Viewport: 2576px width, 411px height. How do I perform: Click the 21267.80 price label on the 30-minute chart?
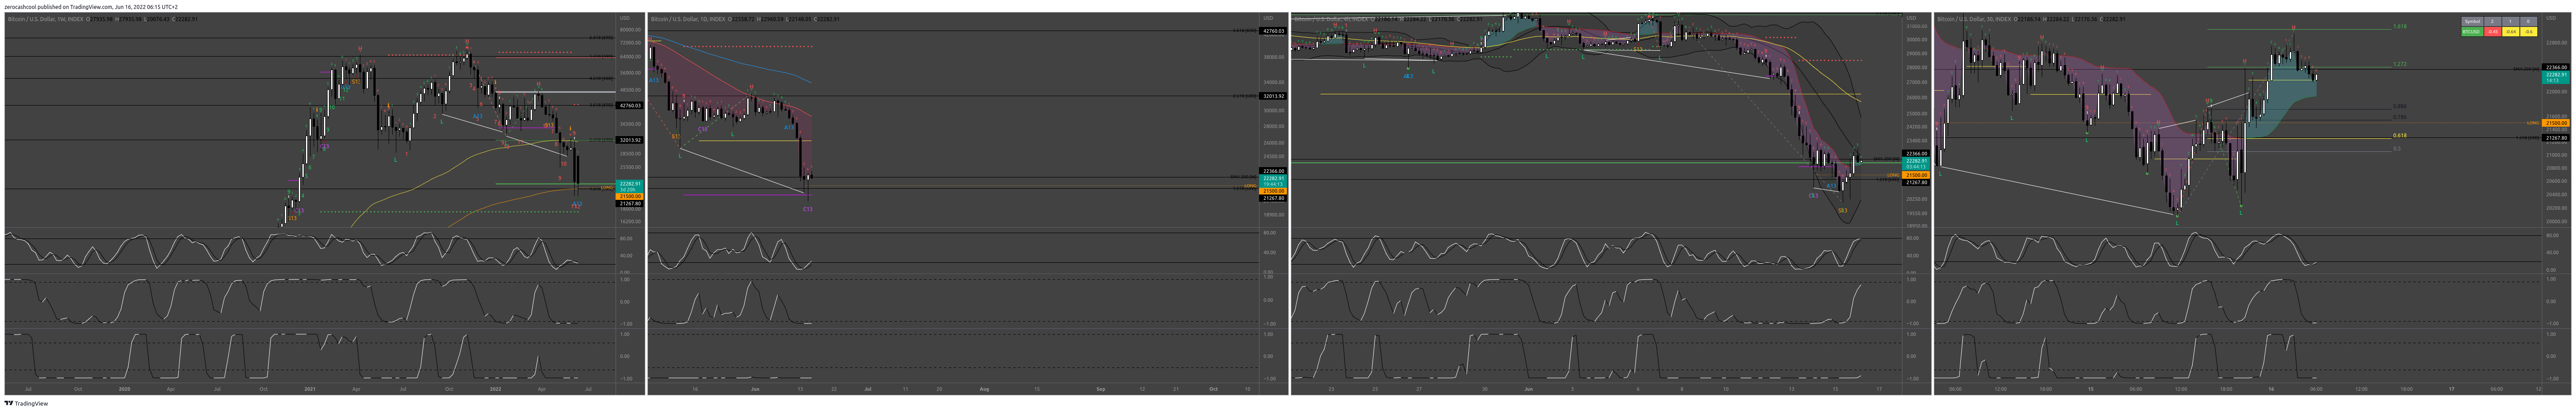click(2556, 138)
